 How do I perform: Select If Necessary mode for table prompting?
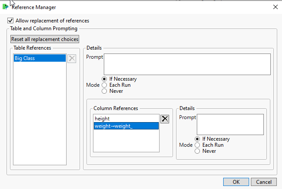click(x=104, y=79)
